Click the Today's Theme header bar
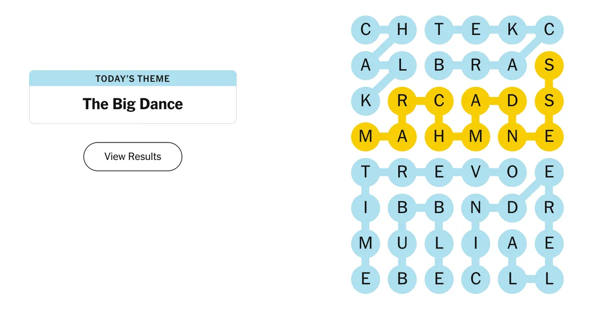 point(132,78)
